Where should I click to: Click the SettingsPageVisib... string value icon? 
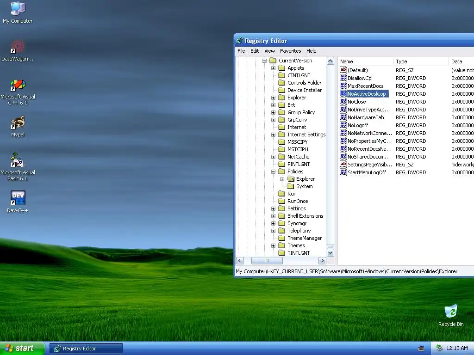343,164
